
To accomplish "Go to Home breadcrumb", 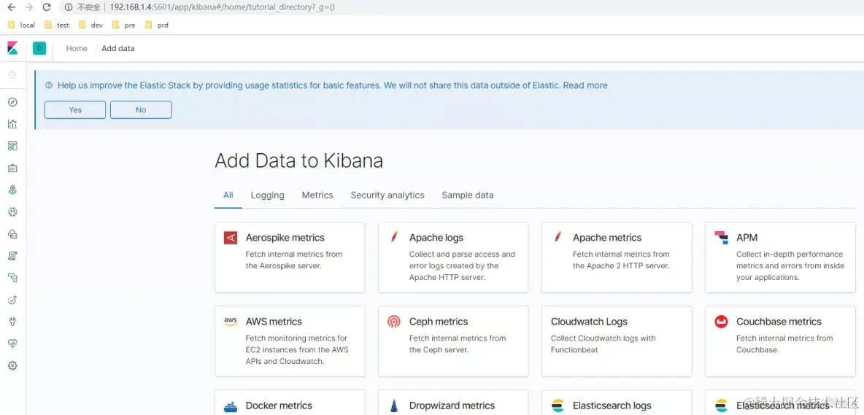I will (77, 48).
